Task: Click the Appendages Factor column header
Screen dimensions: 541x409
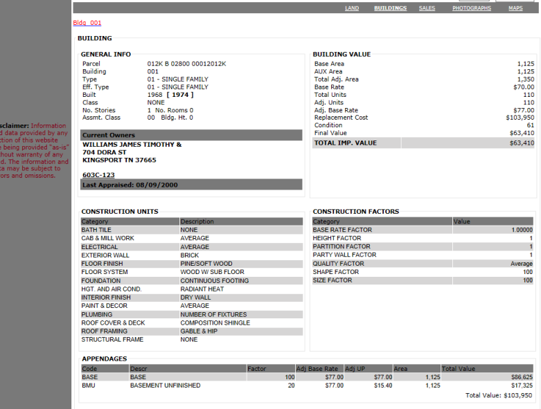Action: 271,369
